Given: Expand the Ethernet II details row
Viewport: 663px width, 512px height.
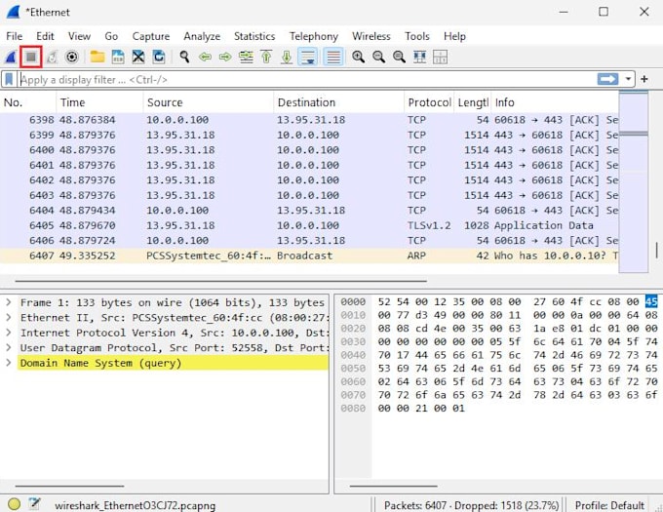Looking at the screenshot, I should (x=8, y=318).
